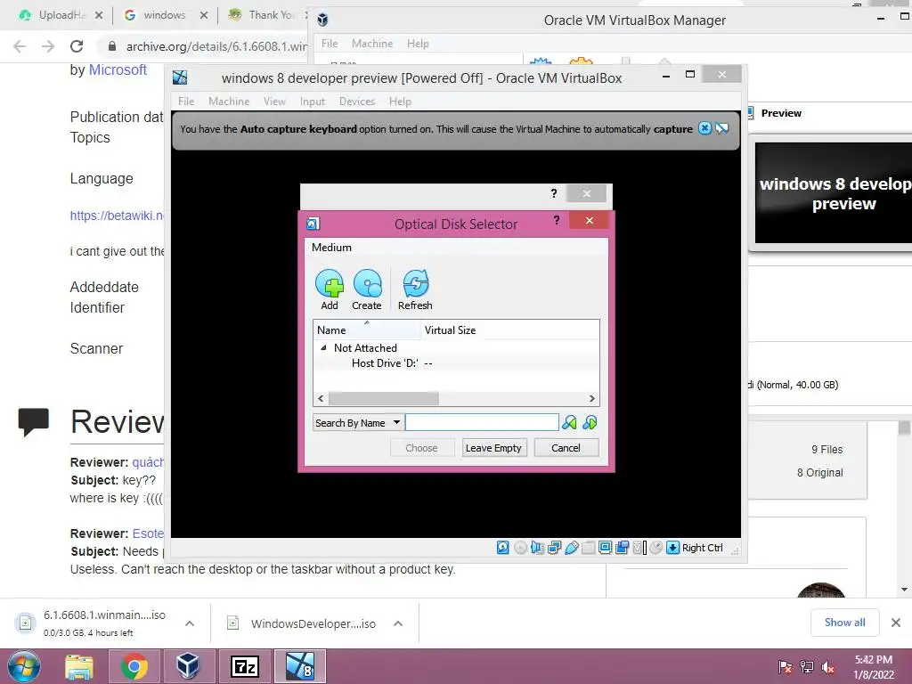The width and height of the screenshot is (912, 684).
Task: Click the display settings status icon
Action: tap(605, 548)
